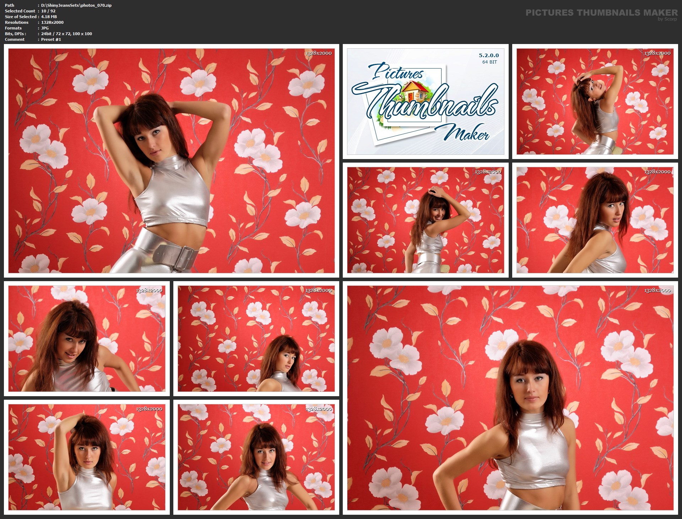Click the Comment label

15,39
